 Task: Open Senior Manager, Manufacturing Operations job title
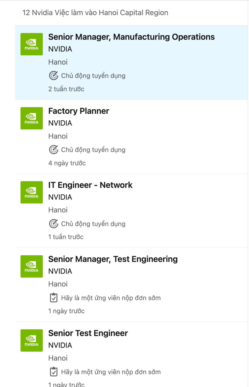pos(131,37)
